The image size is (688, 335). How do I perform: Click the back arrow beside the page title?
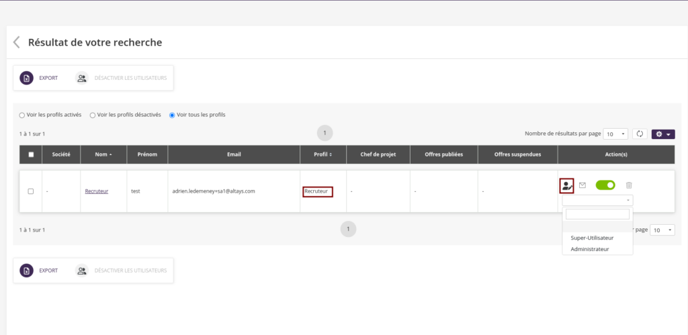coord(17,42)
